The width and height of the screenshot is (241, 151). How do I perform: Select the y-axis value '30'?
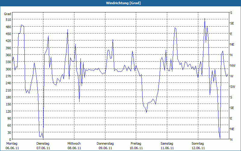point(9,133)
